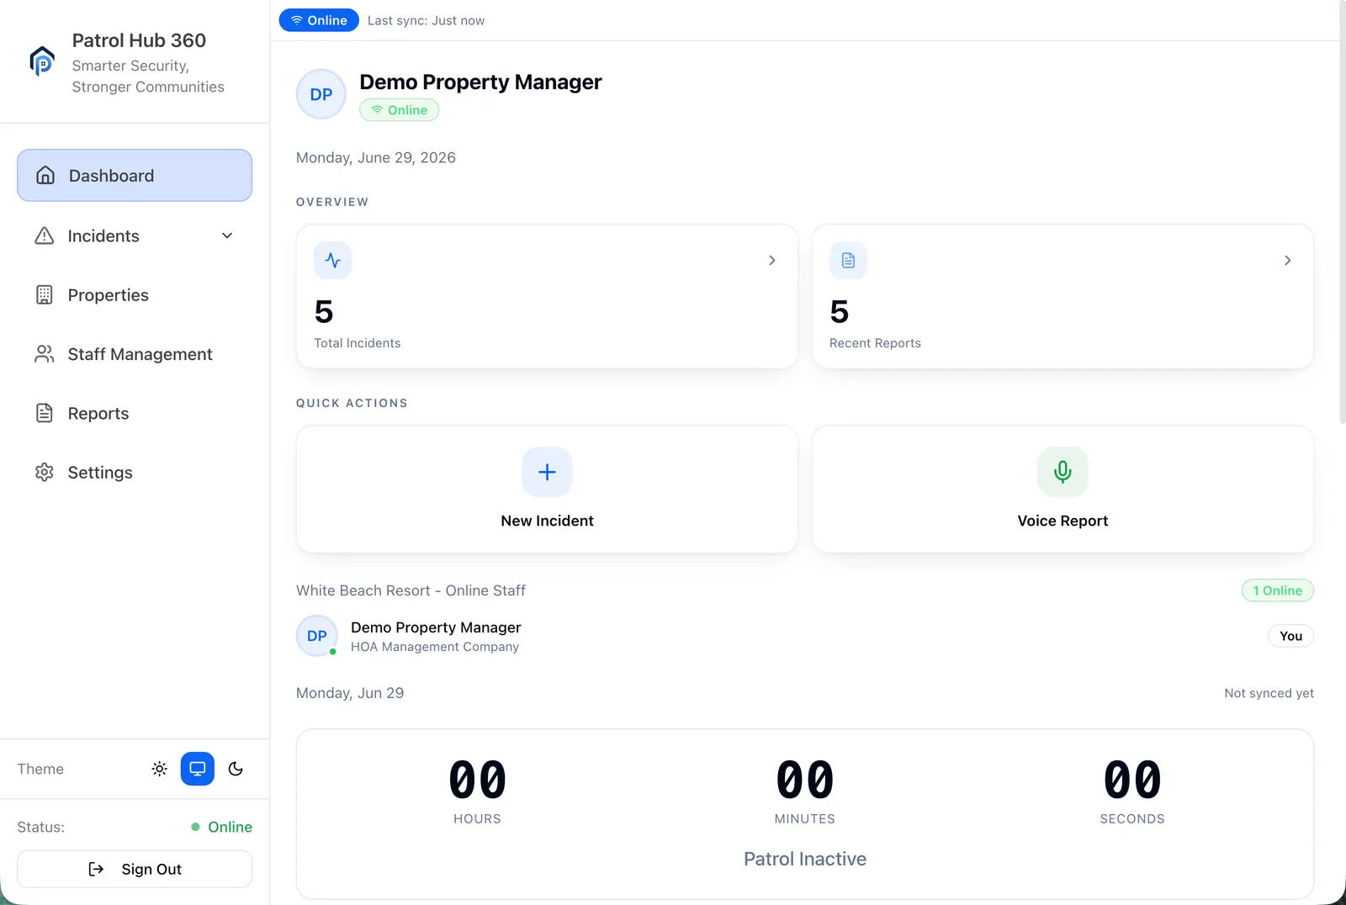The image size is (1346, 905).
Task: Click the Patrol Inactive label
Action: (x=805, y=859)
